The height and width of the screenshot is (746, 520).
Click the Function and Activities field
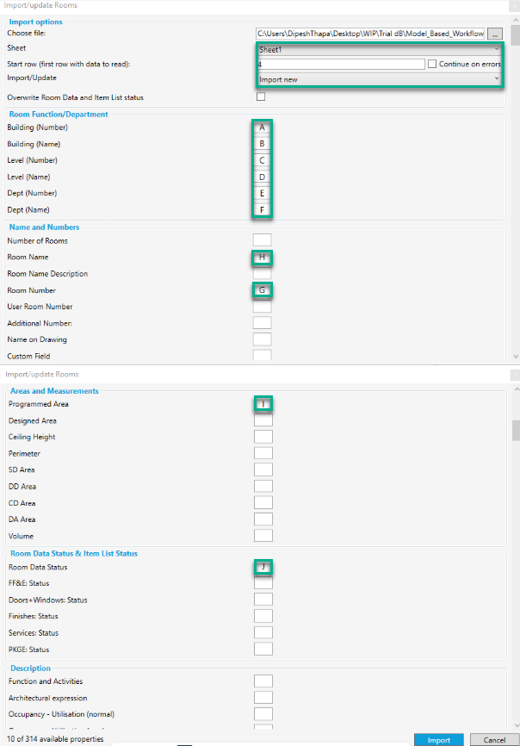coord(263,681)
